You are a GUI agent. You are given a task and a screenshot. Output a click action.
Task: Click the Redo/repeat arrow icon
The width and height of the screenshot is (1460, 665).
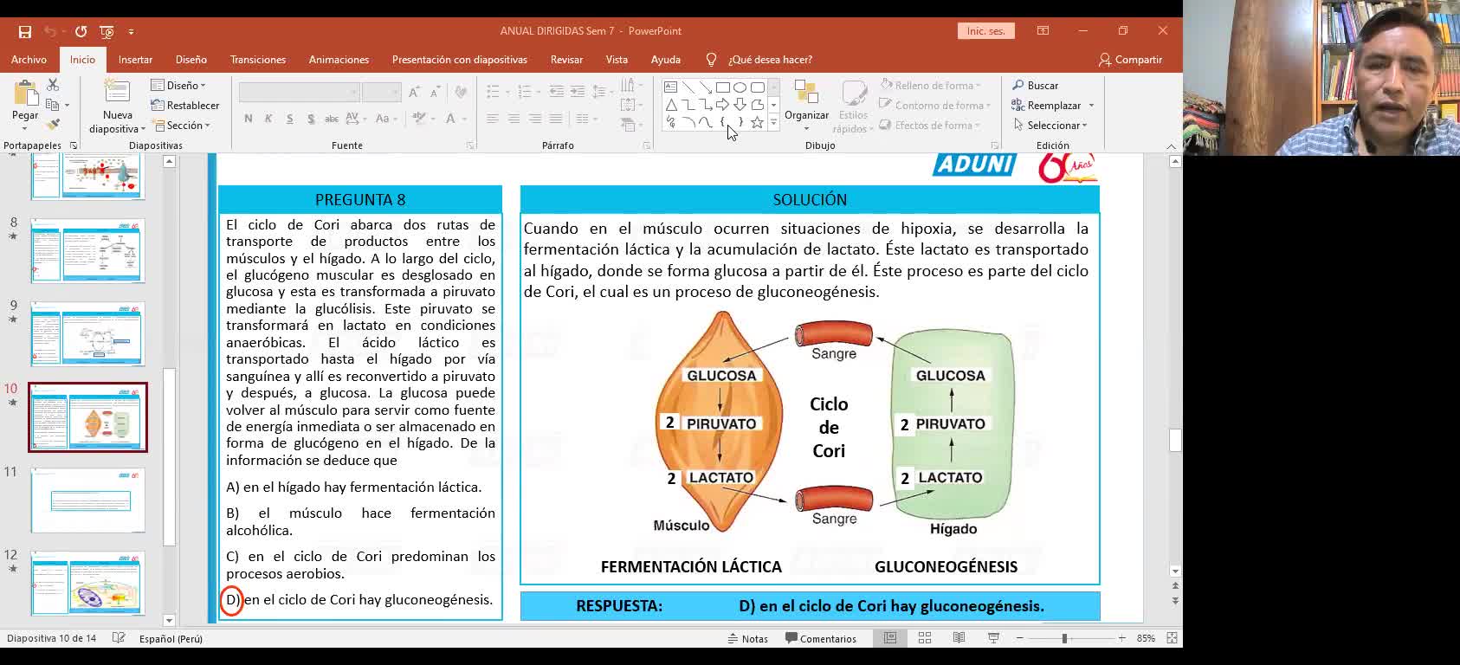(81, 31)
